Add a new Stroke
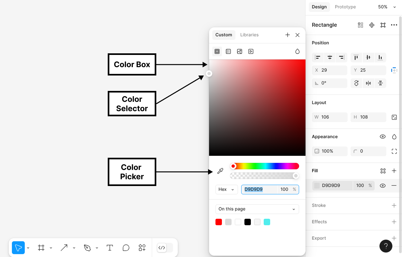402x257 pixels. 394,205
